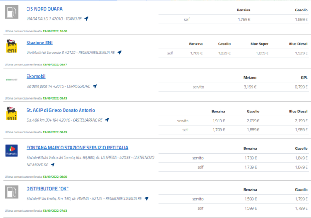Select DISTRIBUTORE OK self Gasolio 1,799 €

(x=301, y=208)
